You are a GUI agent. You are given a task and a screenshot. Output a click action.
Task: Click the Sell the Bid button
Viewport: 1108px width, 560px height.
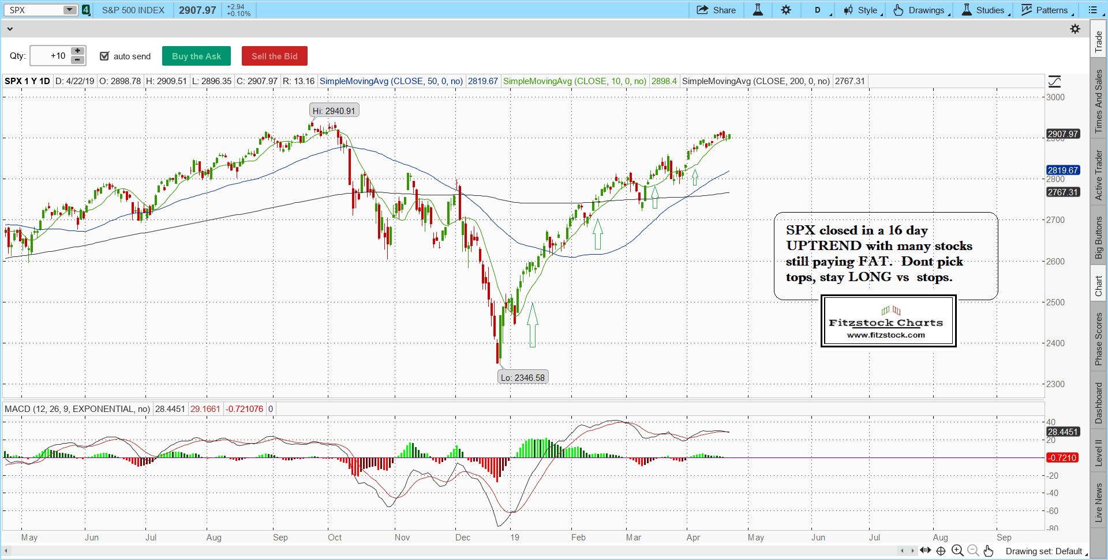click(274, 56)
